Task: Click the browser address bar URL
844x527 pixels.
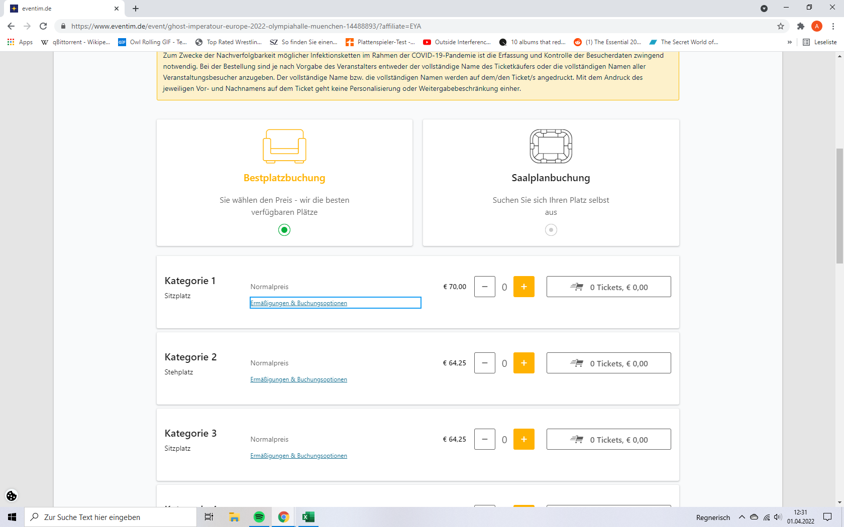Action: coord(246,26)
